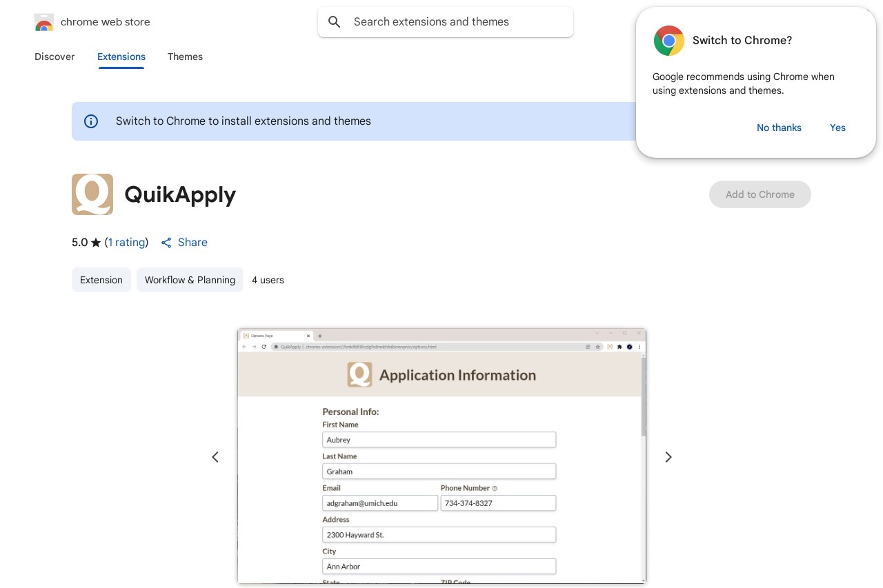
Task: Click the Share link
Action: point(192,243)
